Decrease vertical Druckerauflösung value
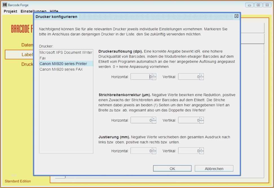The width and height of the screenshot is (274, 188). [202, 78]
